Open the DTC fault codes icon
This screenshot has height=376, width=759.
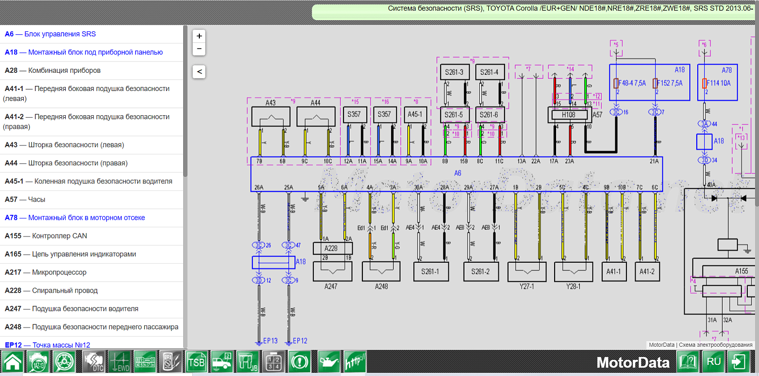click(92, 362)
